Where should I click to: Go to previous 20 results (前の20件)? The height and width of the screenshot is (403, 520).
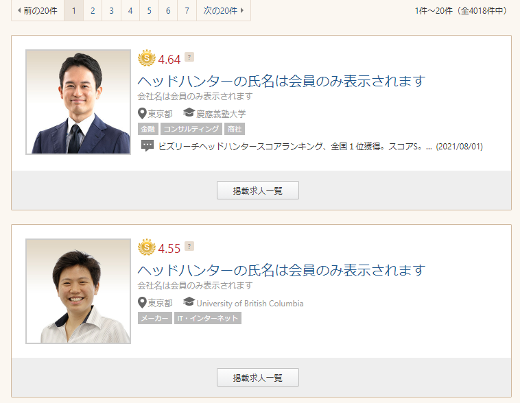point(38,10)
